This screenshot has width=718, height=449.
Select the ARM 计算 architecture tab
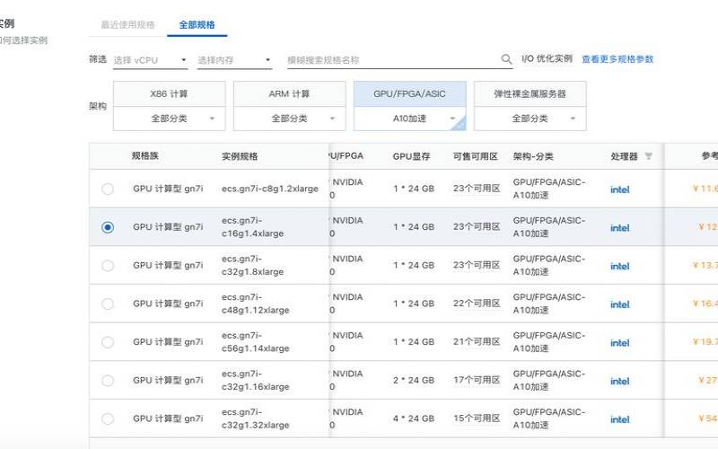289,94
